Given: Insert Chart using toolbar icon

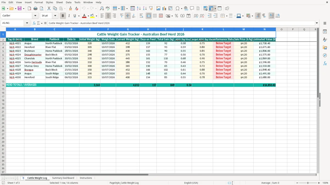Looking at the screenshot, I should [164, 8].
